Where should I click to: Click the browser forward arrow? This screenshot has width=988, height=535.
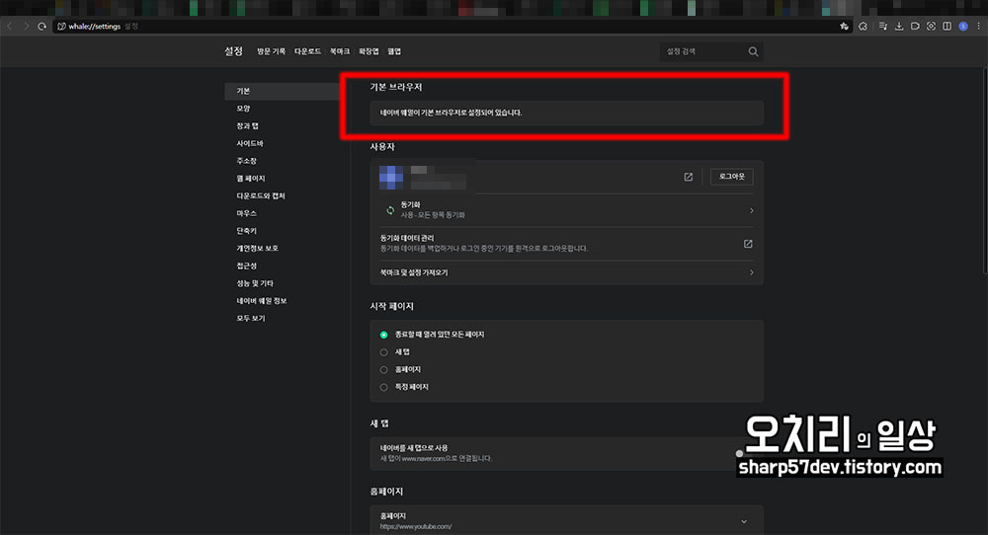coord(26,26)
